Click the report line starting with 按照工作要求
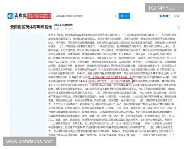Screen dimensions: 187x149 [x=112, y=35]
